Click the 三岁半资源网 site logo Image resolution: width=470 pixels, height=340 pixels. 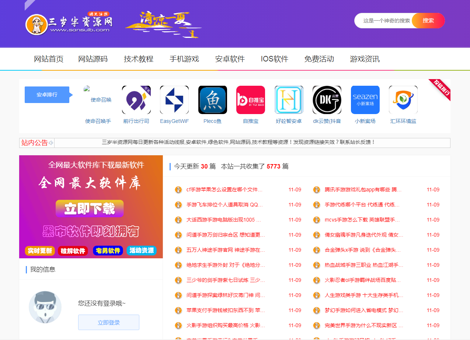[x=69, y=24]
